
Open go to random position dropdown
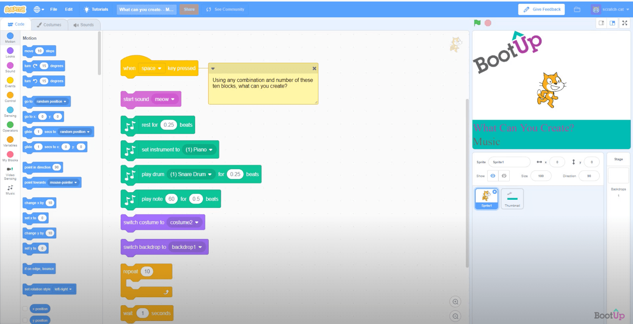tap(51, 102)
